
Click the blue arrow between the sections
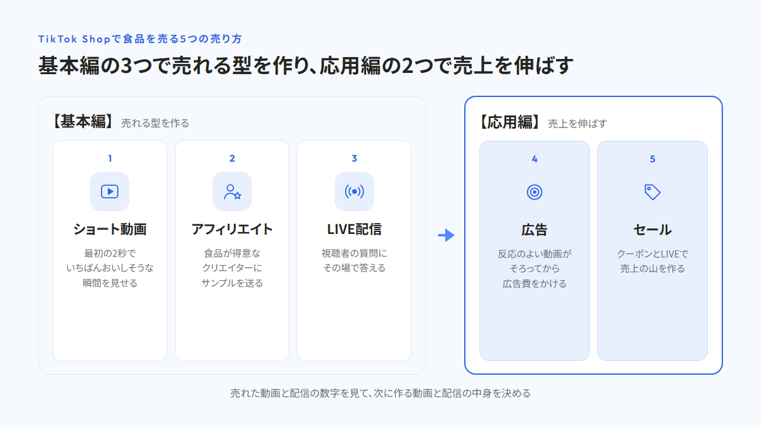(446, 235)
